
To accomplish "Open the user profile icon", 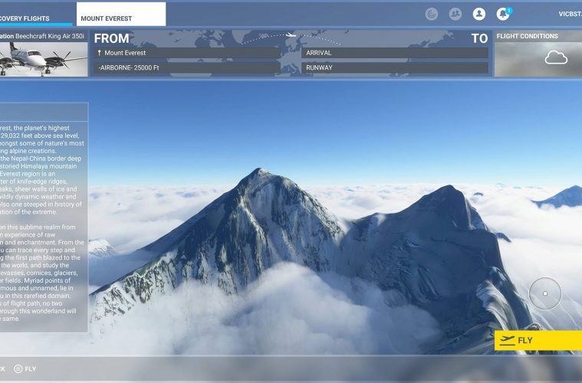I will (x=478, y=14).
